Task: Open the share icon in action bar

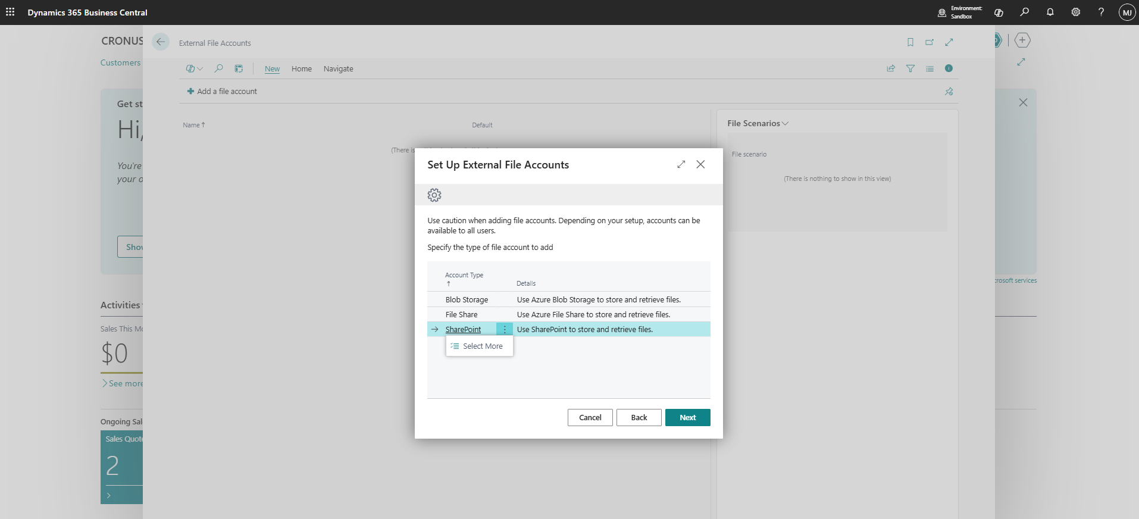Action: click(x=891, y=68)
